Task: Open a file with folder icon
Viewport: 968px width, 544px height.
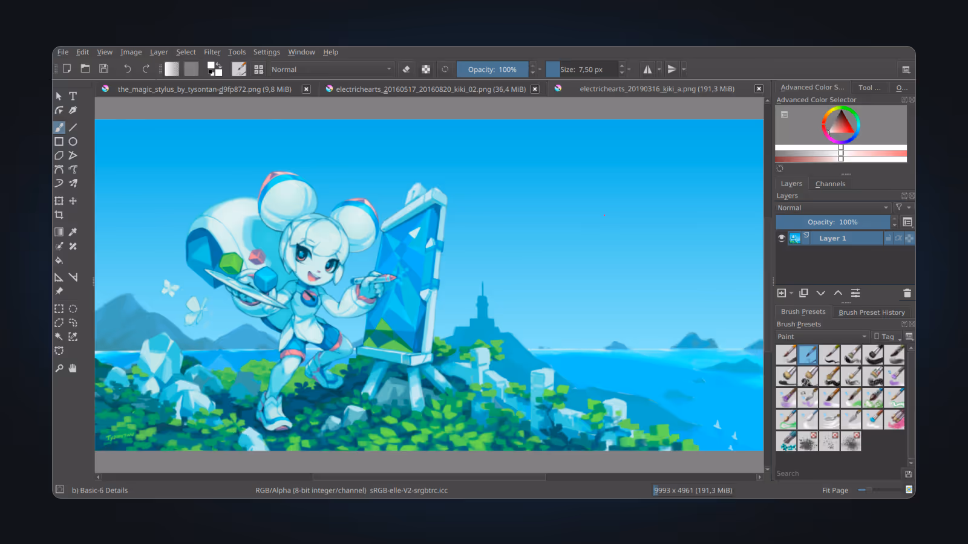Action: click(x=85, y=69)
